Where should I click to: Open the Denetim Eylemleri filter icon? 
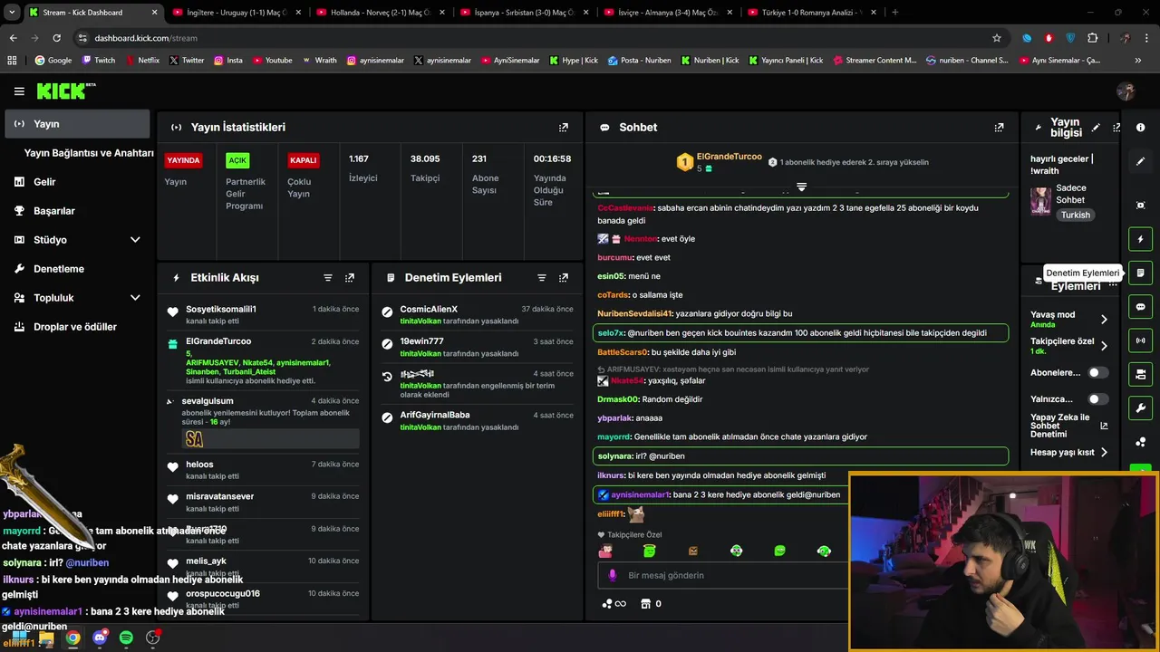(542, 278)
